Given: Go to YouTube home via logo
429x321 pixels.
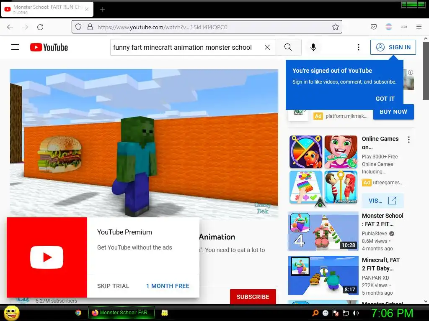Looking at the screenshot, I should click(49, 47).
